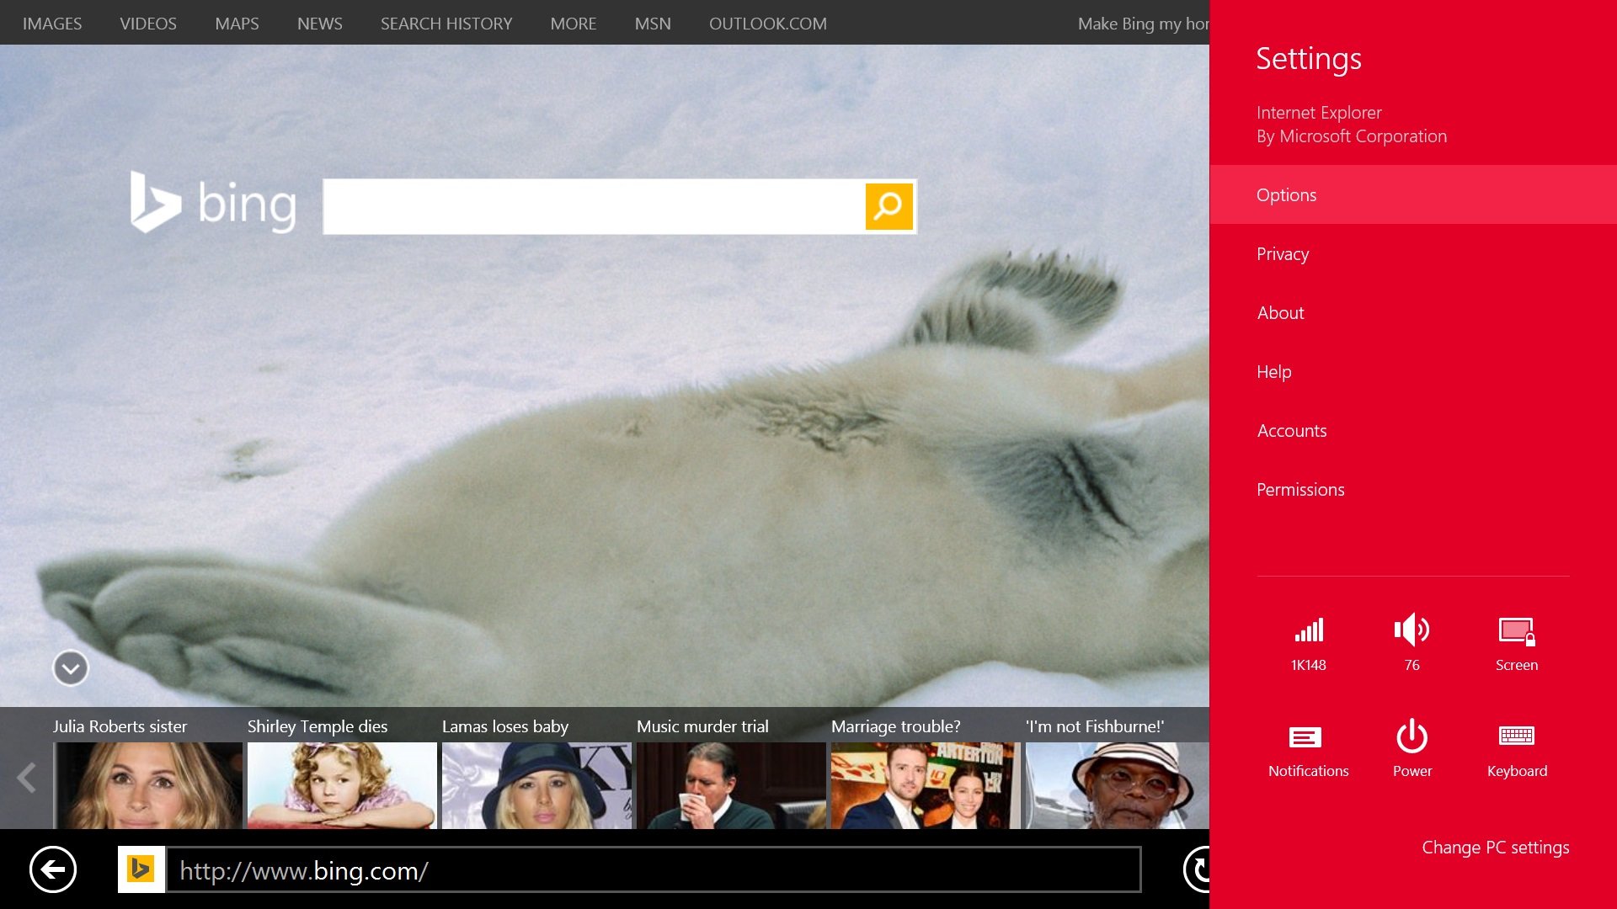Image resolution: width=1617 pixels, height=909 pixels.
Task: Go to MSN link
Action: click(653, 24)
